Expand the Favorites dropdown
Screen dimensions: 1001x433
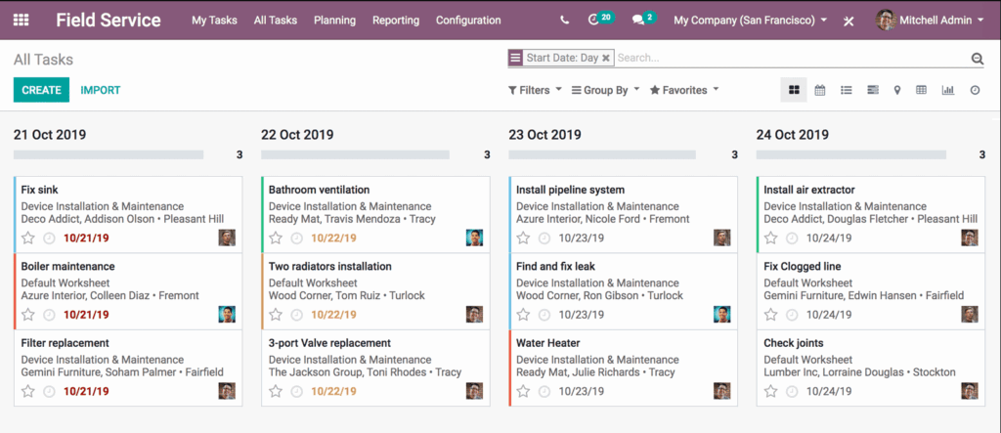tap(684, 90)
